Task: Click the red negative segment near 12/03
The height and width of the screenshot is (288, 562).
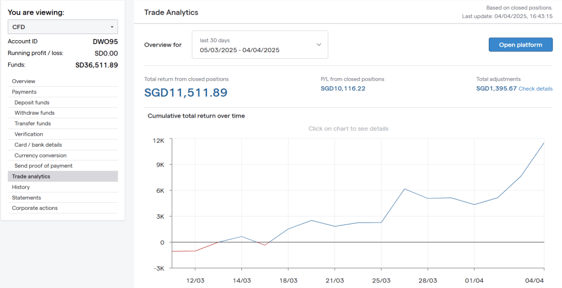Action: click(x=185, y=251)
